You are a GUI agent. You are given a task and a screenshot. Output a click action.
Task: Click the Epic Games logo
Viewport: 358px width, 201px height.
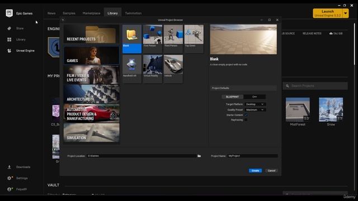pyautogui.click(x=9, y=13)
